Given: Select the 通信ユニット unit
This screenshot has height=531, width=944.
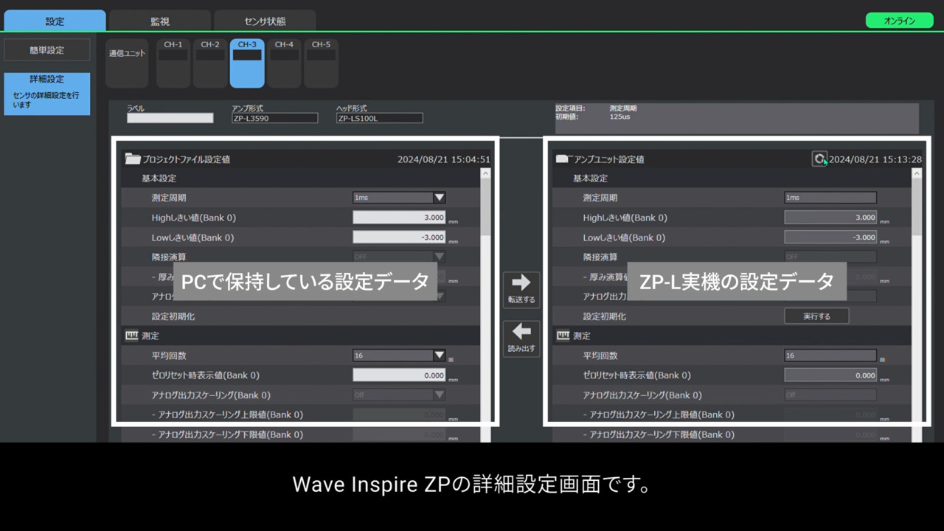Looking at the screenshot, I should (x=128, y=63).
